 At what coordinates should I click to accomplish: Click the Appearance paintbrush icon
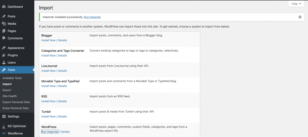4,48
